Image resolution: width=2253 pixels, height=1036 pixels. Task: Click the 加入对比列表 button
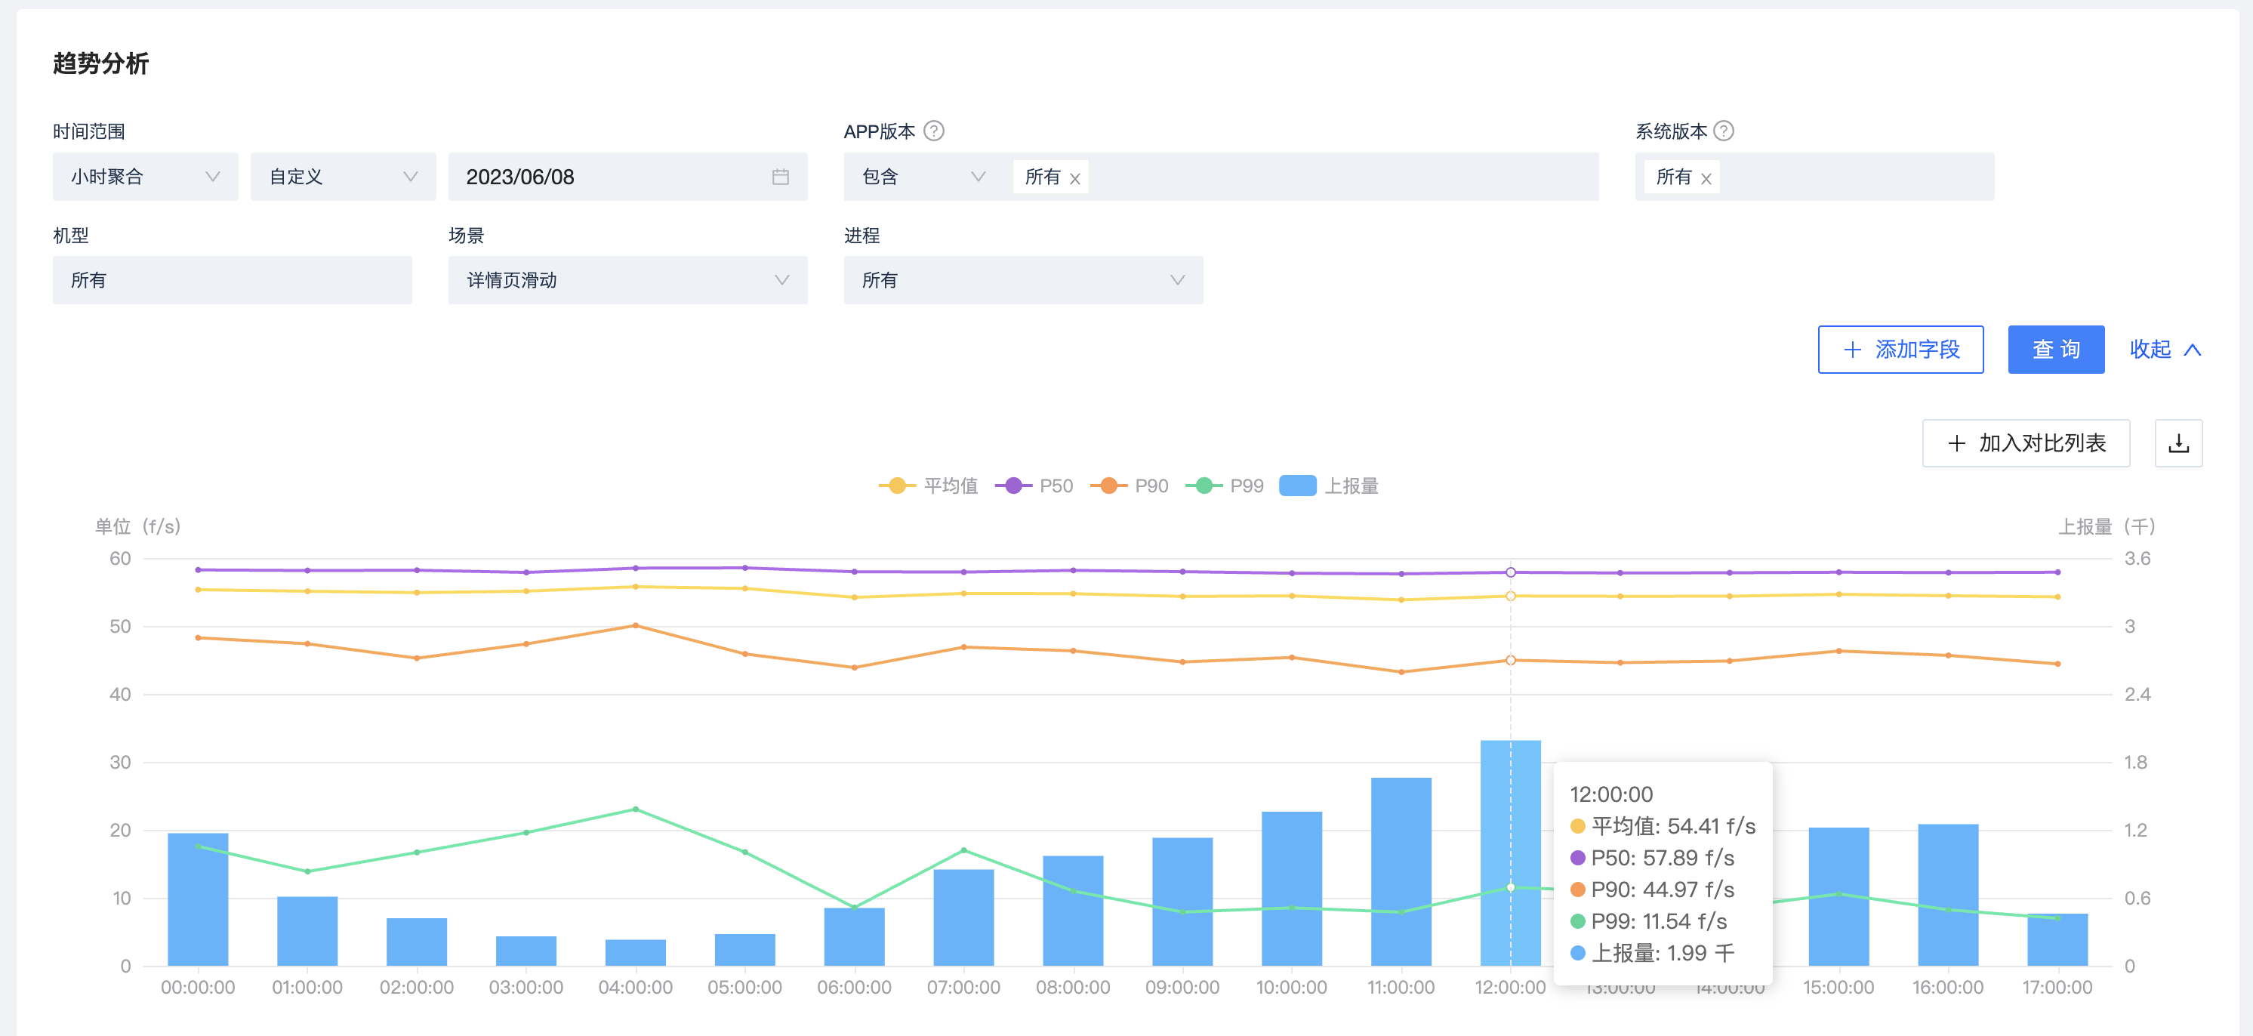pyautogui.click(x=2026, y=442)
